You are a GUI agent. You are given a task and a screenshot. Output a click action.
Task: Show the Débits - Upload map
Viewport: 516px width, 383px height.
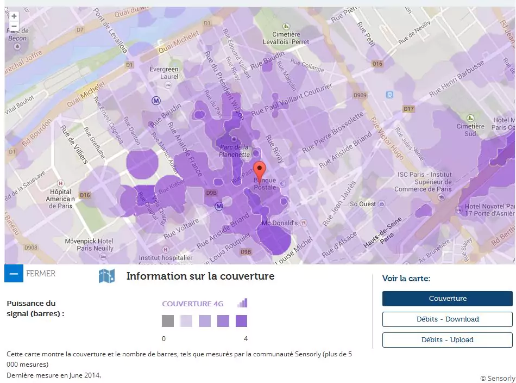pos(447,340)
